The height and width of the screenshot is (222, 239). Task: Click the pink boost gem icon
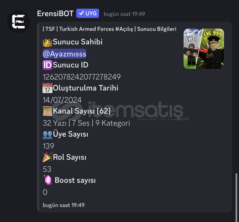[x=48, y=180]
